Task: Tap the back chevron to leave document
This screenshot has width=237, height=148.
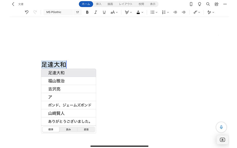Action: click(13, 4)
